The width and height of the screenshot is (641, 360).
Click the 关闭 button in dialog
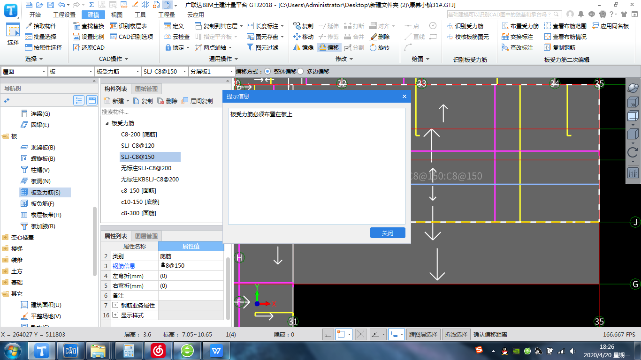(x=388, y=233)
